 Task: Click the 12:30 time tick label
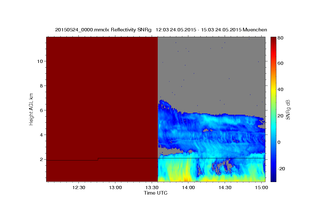pos(79,187)
